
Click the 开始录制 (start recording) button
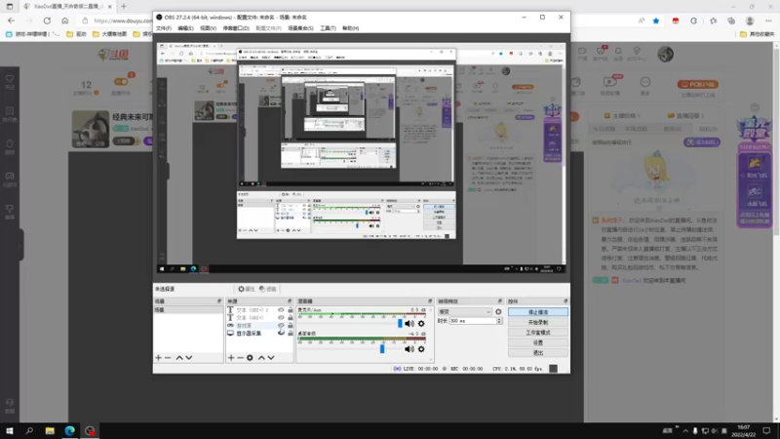538,322
